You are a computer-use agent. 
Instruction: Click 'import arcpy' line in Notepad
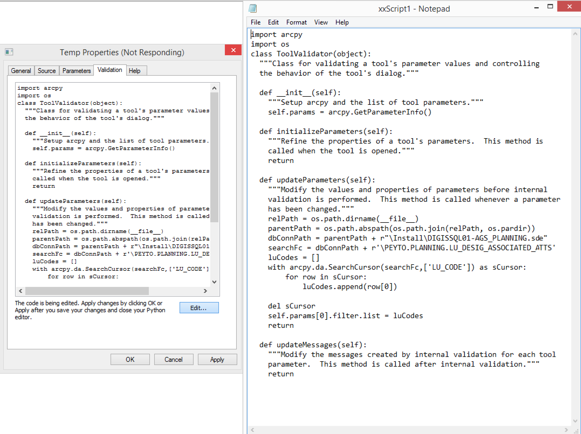[277, 35]
